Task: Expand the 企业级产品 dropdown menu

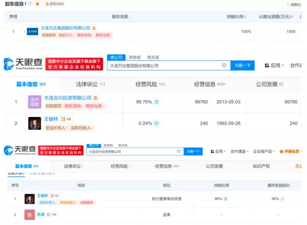Action: [265, 151]
